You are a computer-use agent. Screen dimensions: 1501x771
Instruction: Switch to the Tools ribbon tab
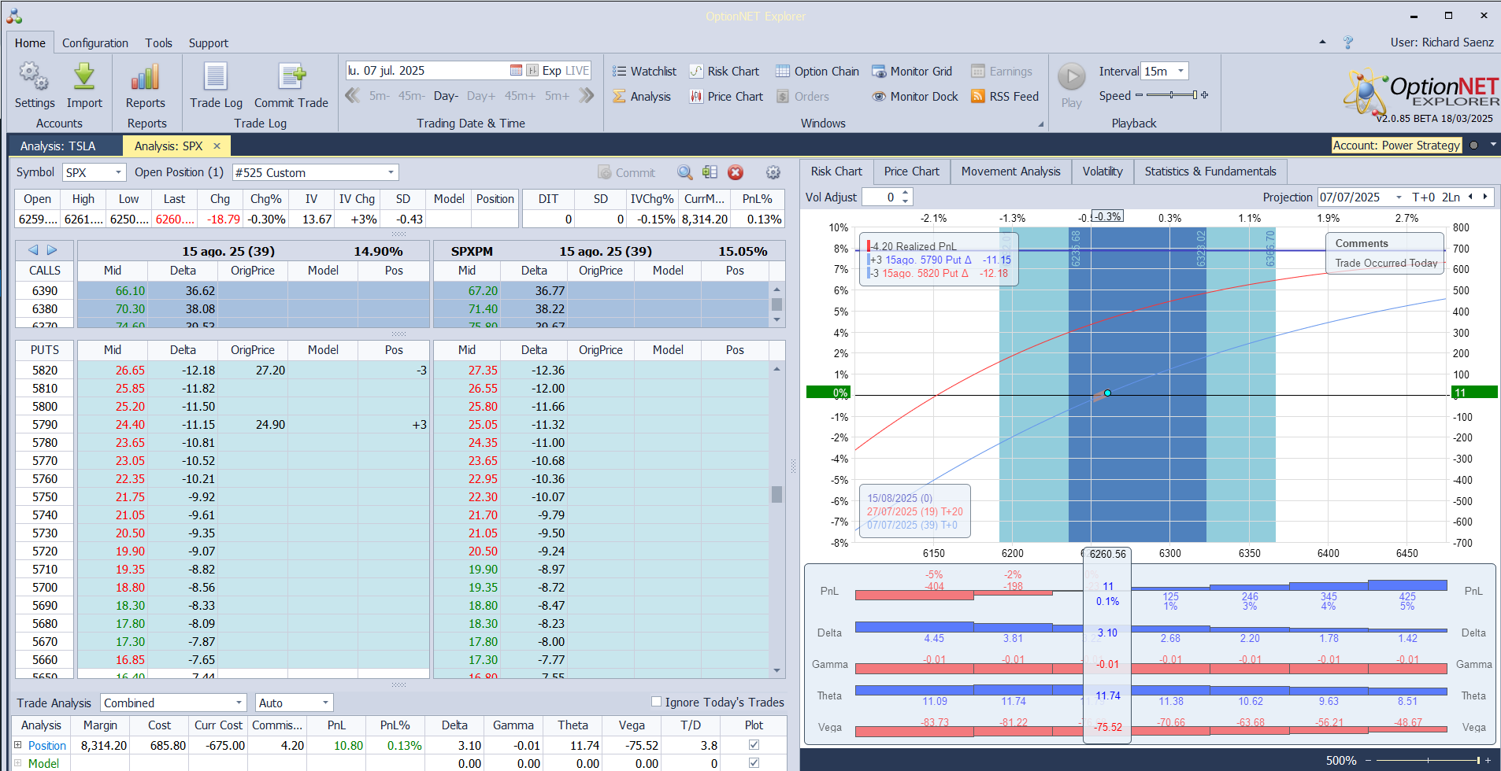point(158,43)
